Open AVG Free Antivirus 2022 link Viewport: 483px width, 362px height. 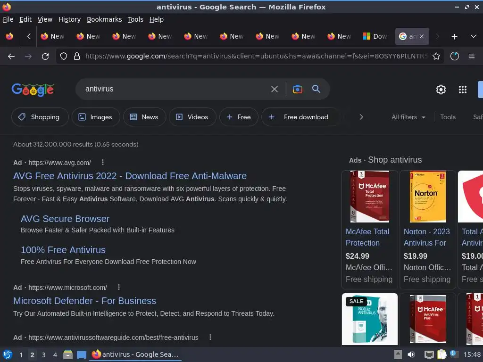(130, 176)
